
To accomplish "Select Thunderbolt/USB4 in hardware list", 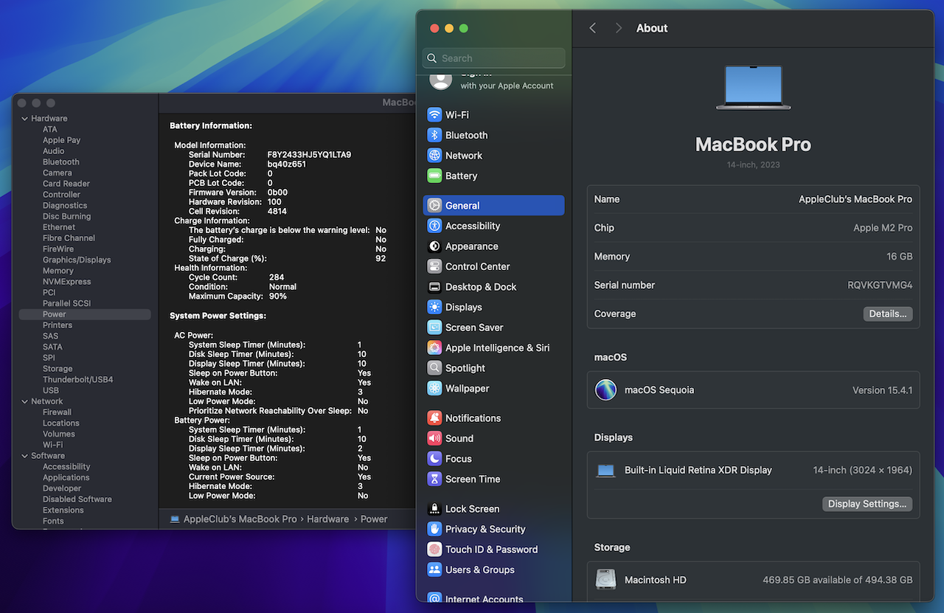I will [77, 380].
